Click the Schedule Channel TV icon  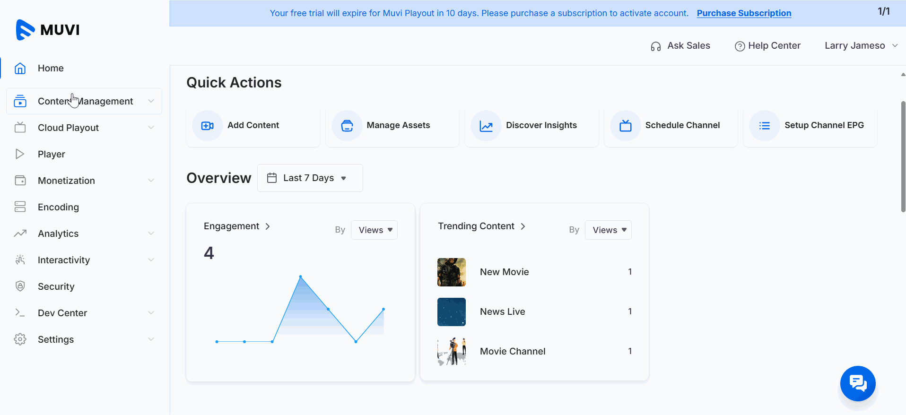[625, 126]
